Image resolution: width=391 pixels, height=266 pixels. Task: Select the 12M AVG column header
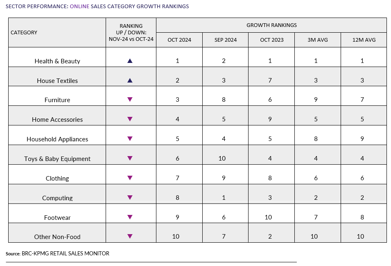(x=364, y=40)
